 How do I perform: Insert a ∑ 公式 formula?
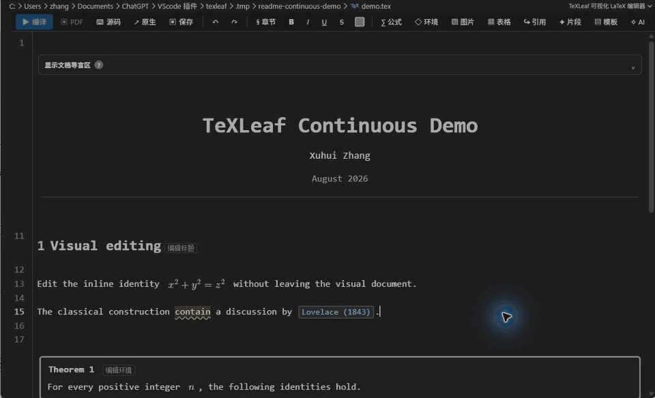click(391, 22)
